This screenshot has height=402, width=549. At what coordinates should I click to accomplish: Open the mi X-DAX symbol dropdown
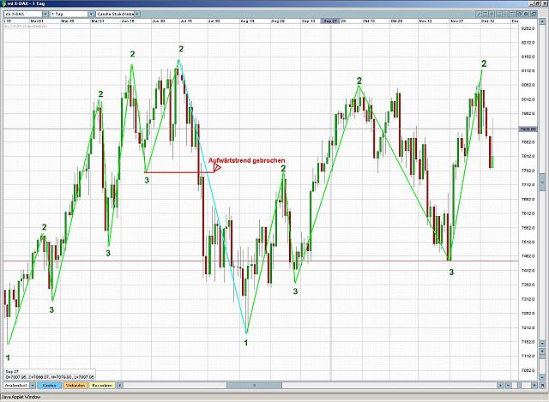[26, 15]
